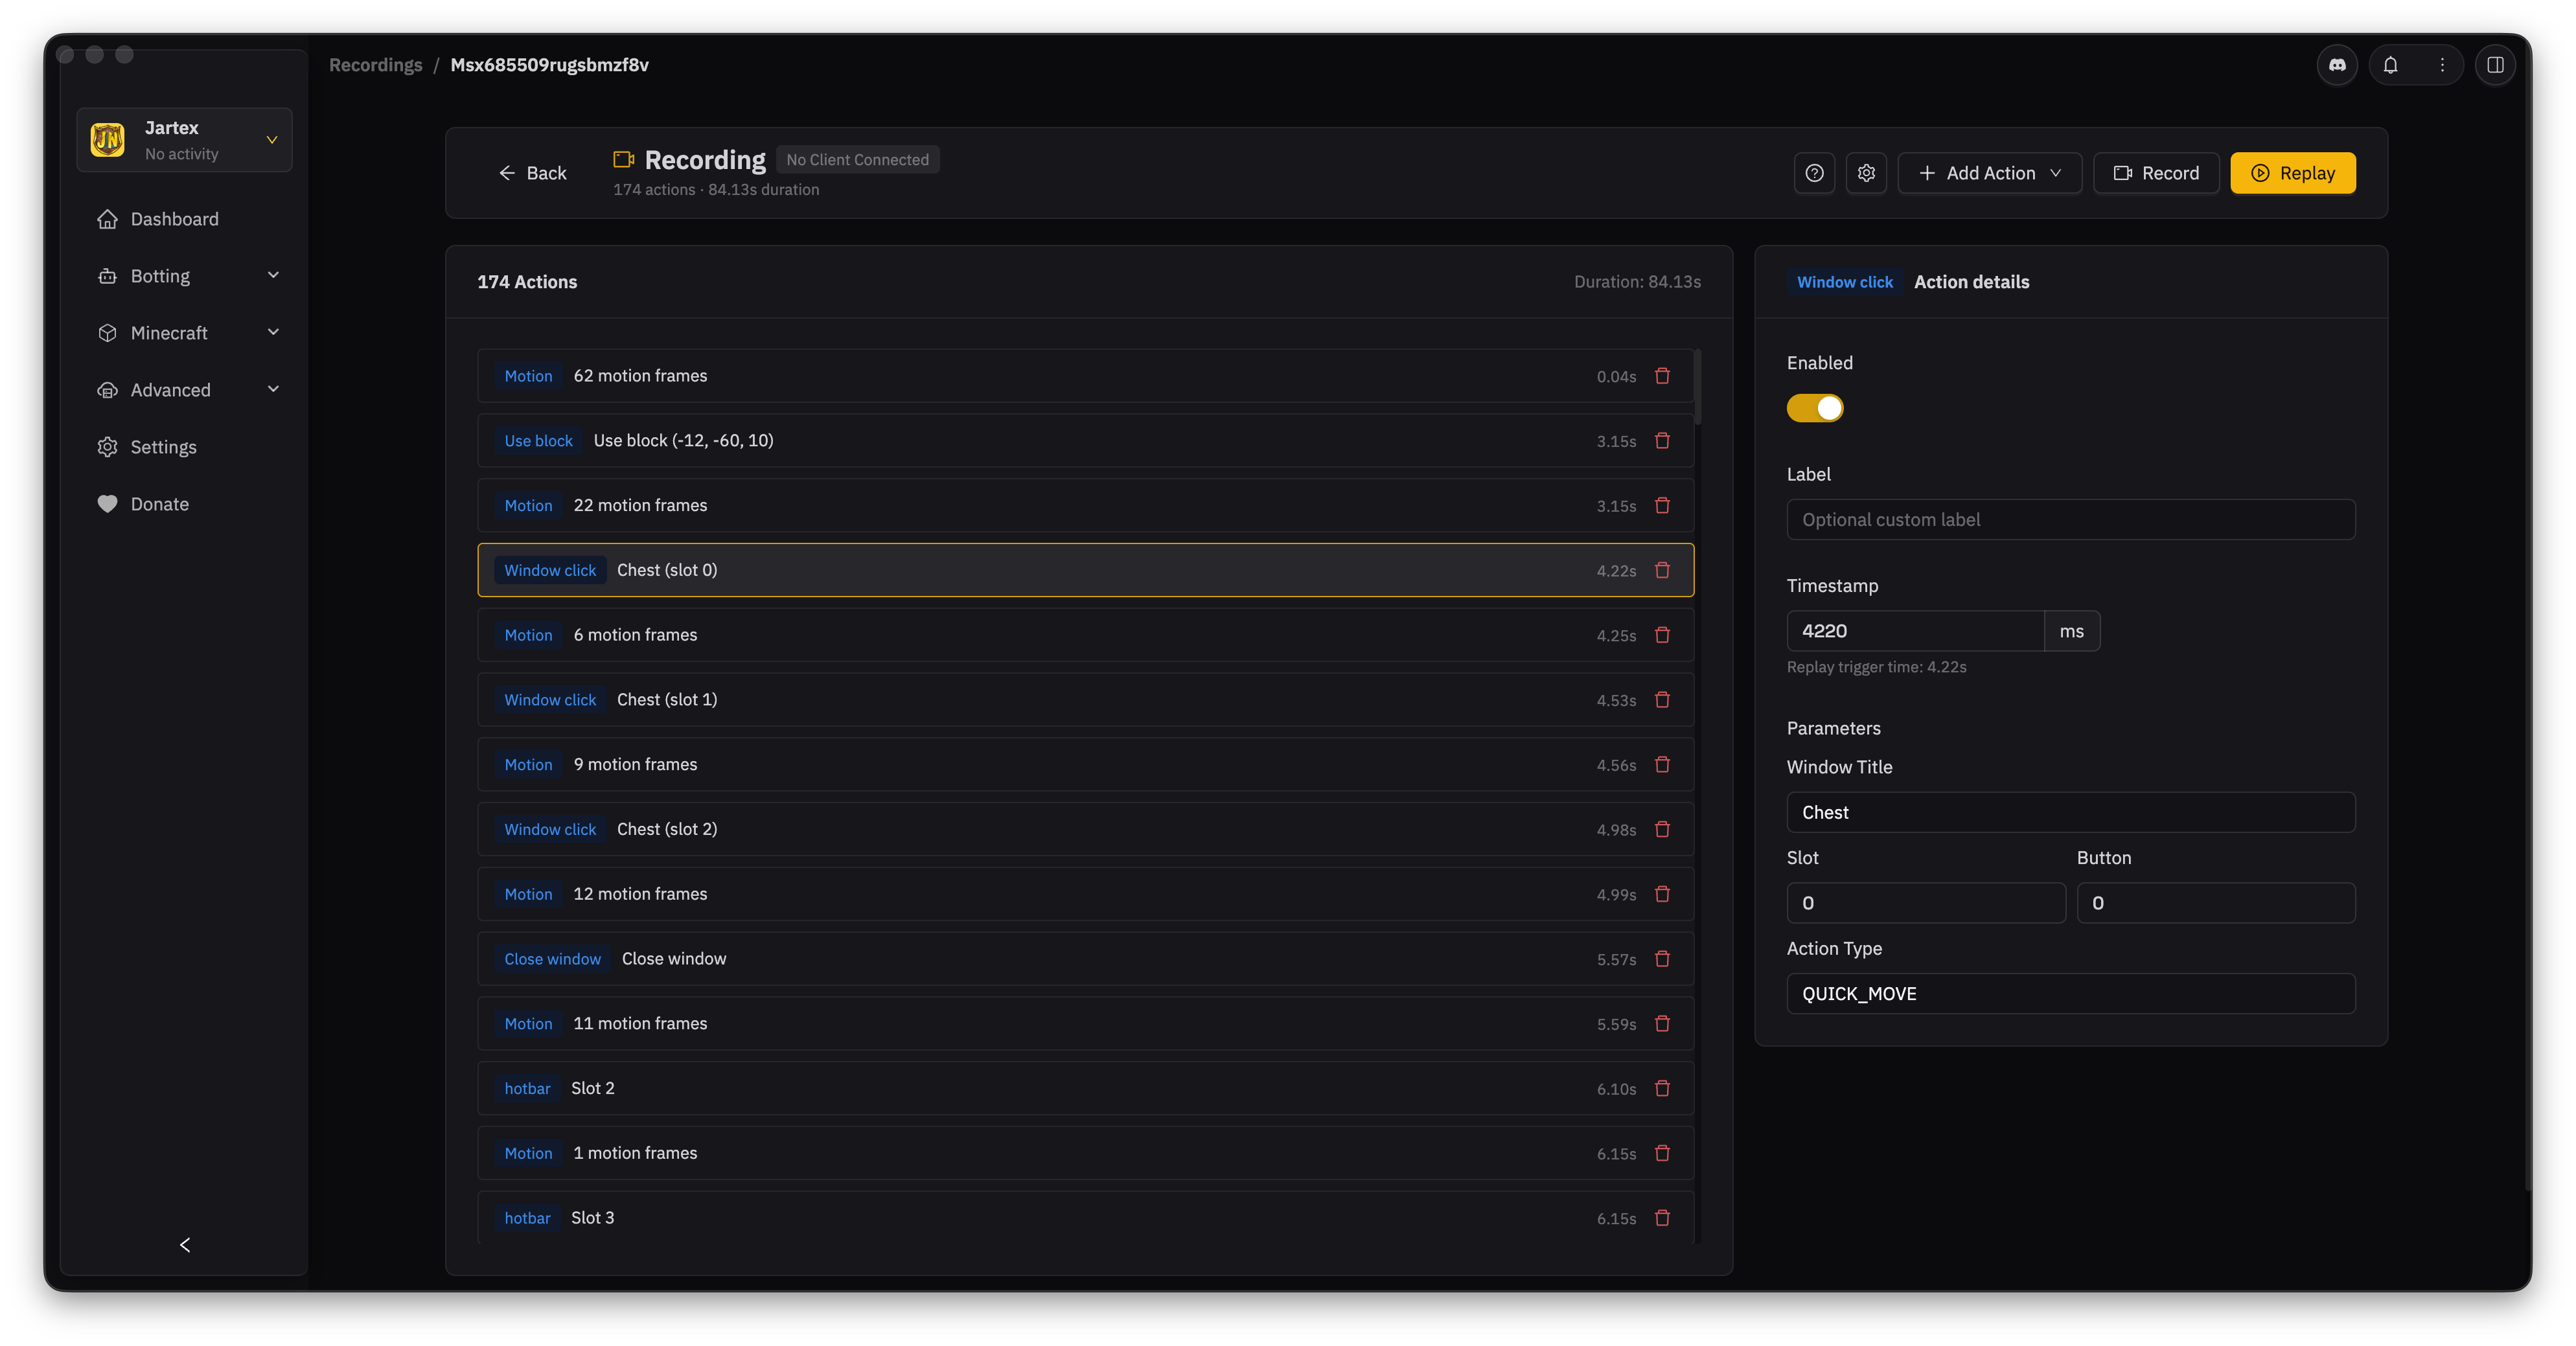Image resolution: width=2576 pixels, height=1346 pixels.
Task: Select the hotbar Slot 3 row
Action: point(1085,1218)
